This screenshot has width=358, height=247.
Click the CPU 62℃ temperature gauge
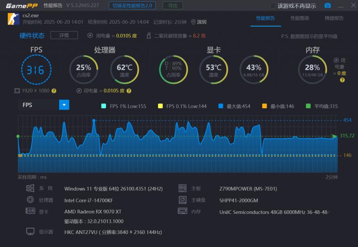[x=124, y=70]
